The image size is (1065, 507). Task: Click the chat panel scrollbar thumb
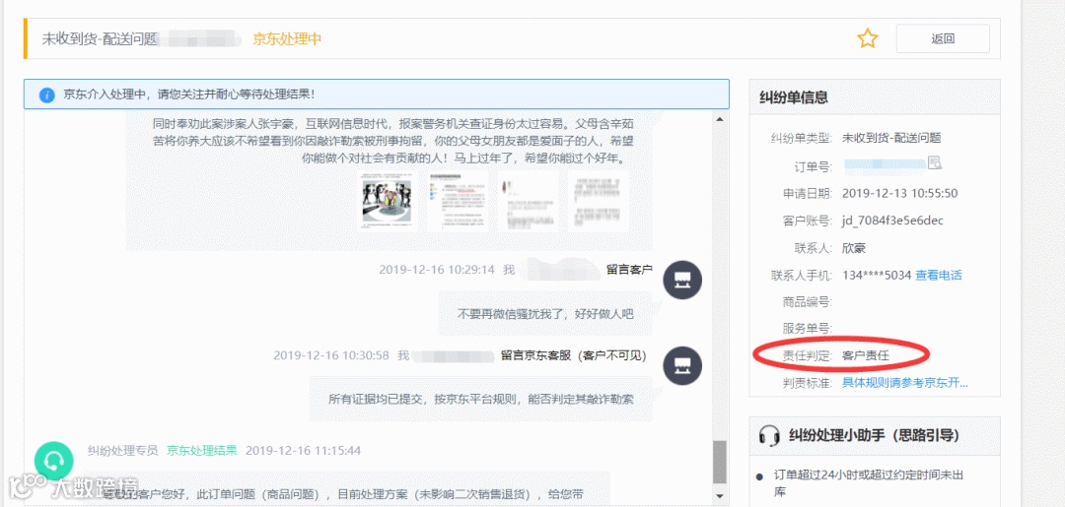[720, 463]
